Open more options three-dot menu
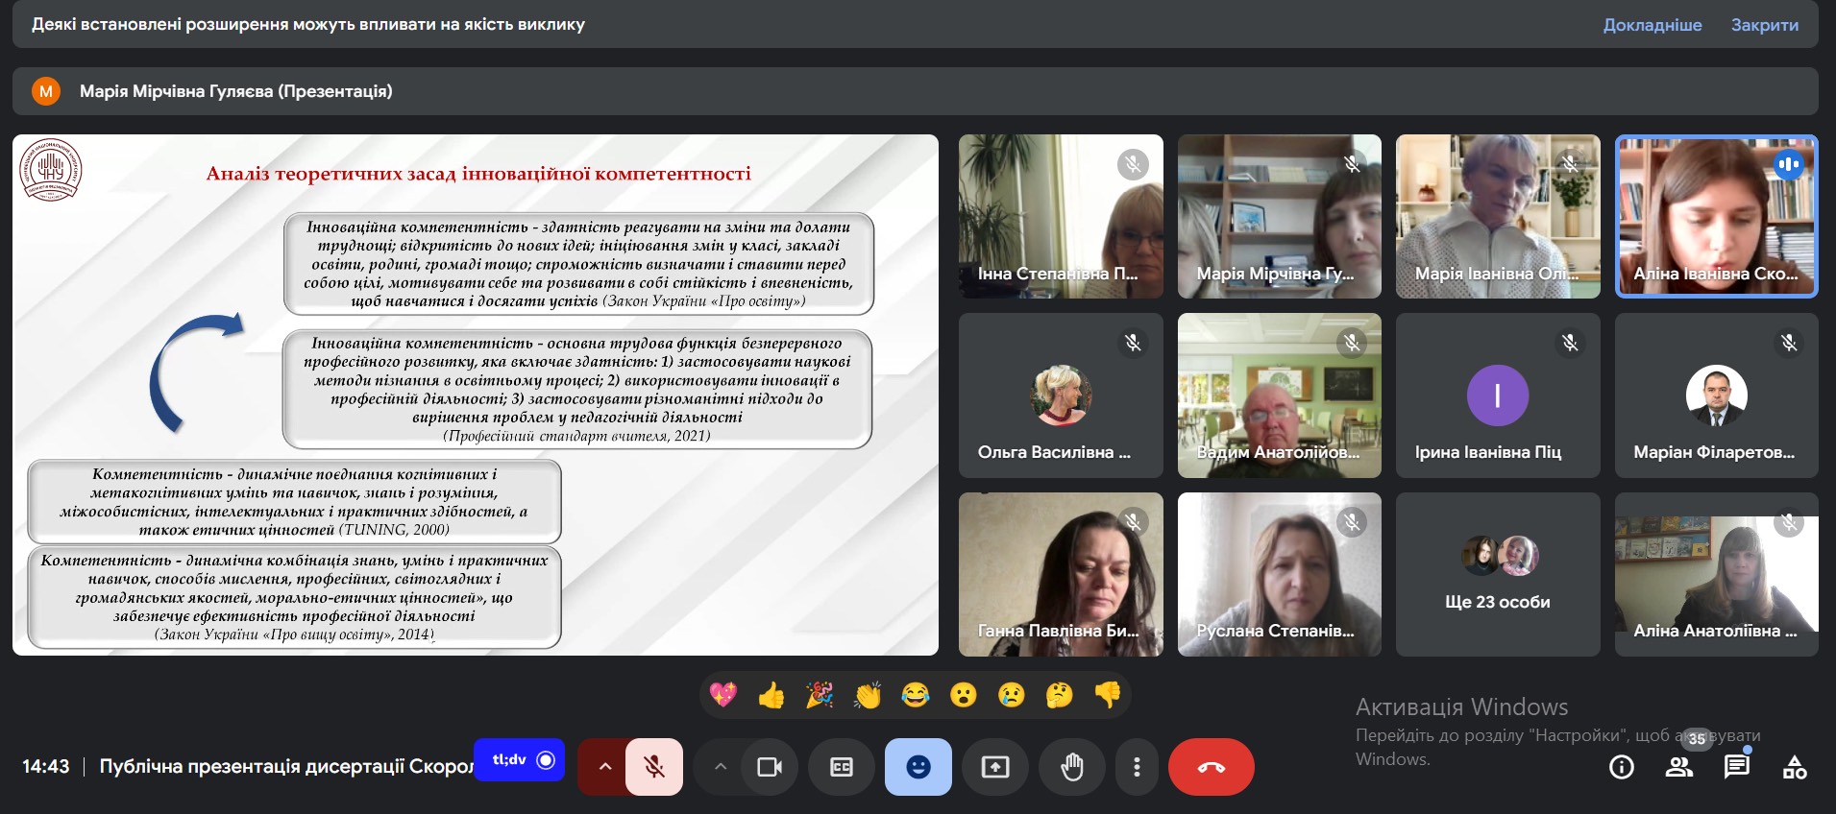1836x814 pixels. click(1137, 767)
